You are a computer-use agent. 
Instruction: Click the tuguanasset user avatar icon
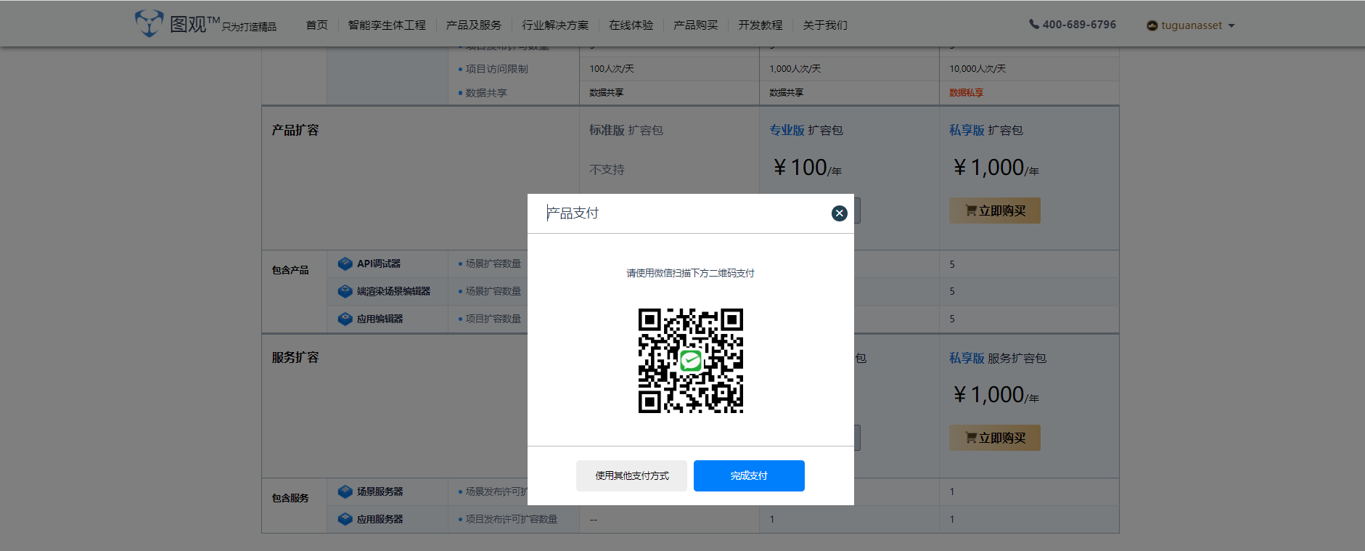(1152, 26)
